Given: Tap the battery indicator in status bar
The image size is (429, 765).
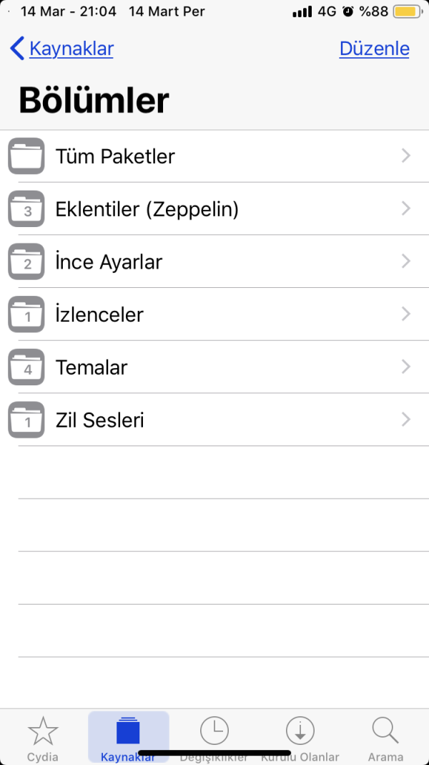Looking at the screenshot, I should click(406, 12).
